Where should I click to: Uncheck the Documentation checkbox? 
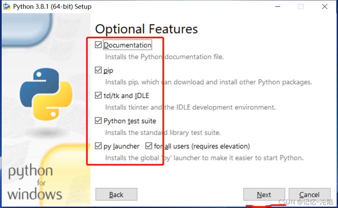pos(98,45)
